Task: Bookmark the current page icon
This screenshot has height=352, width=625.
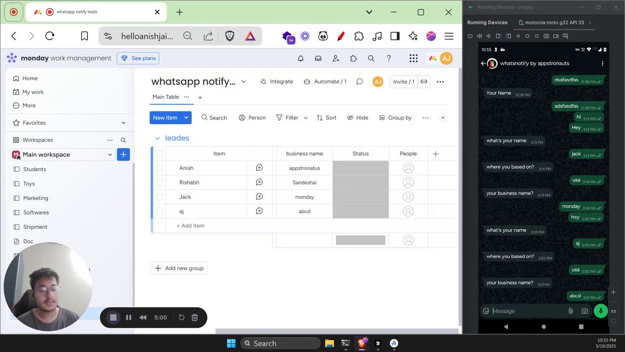Action: pos(84,36)
